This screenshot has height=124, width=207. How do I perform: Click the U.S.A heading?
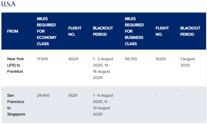pos(9,4)
